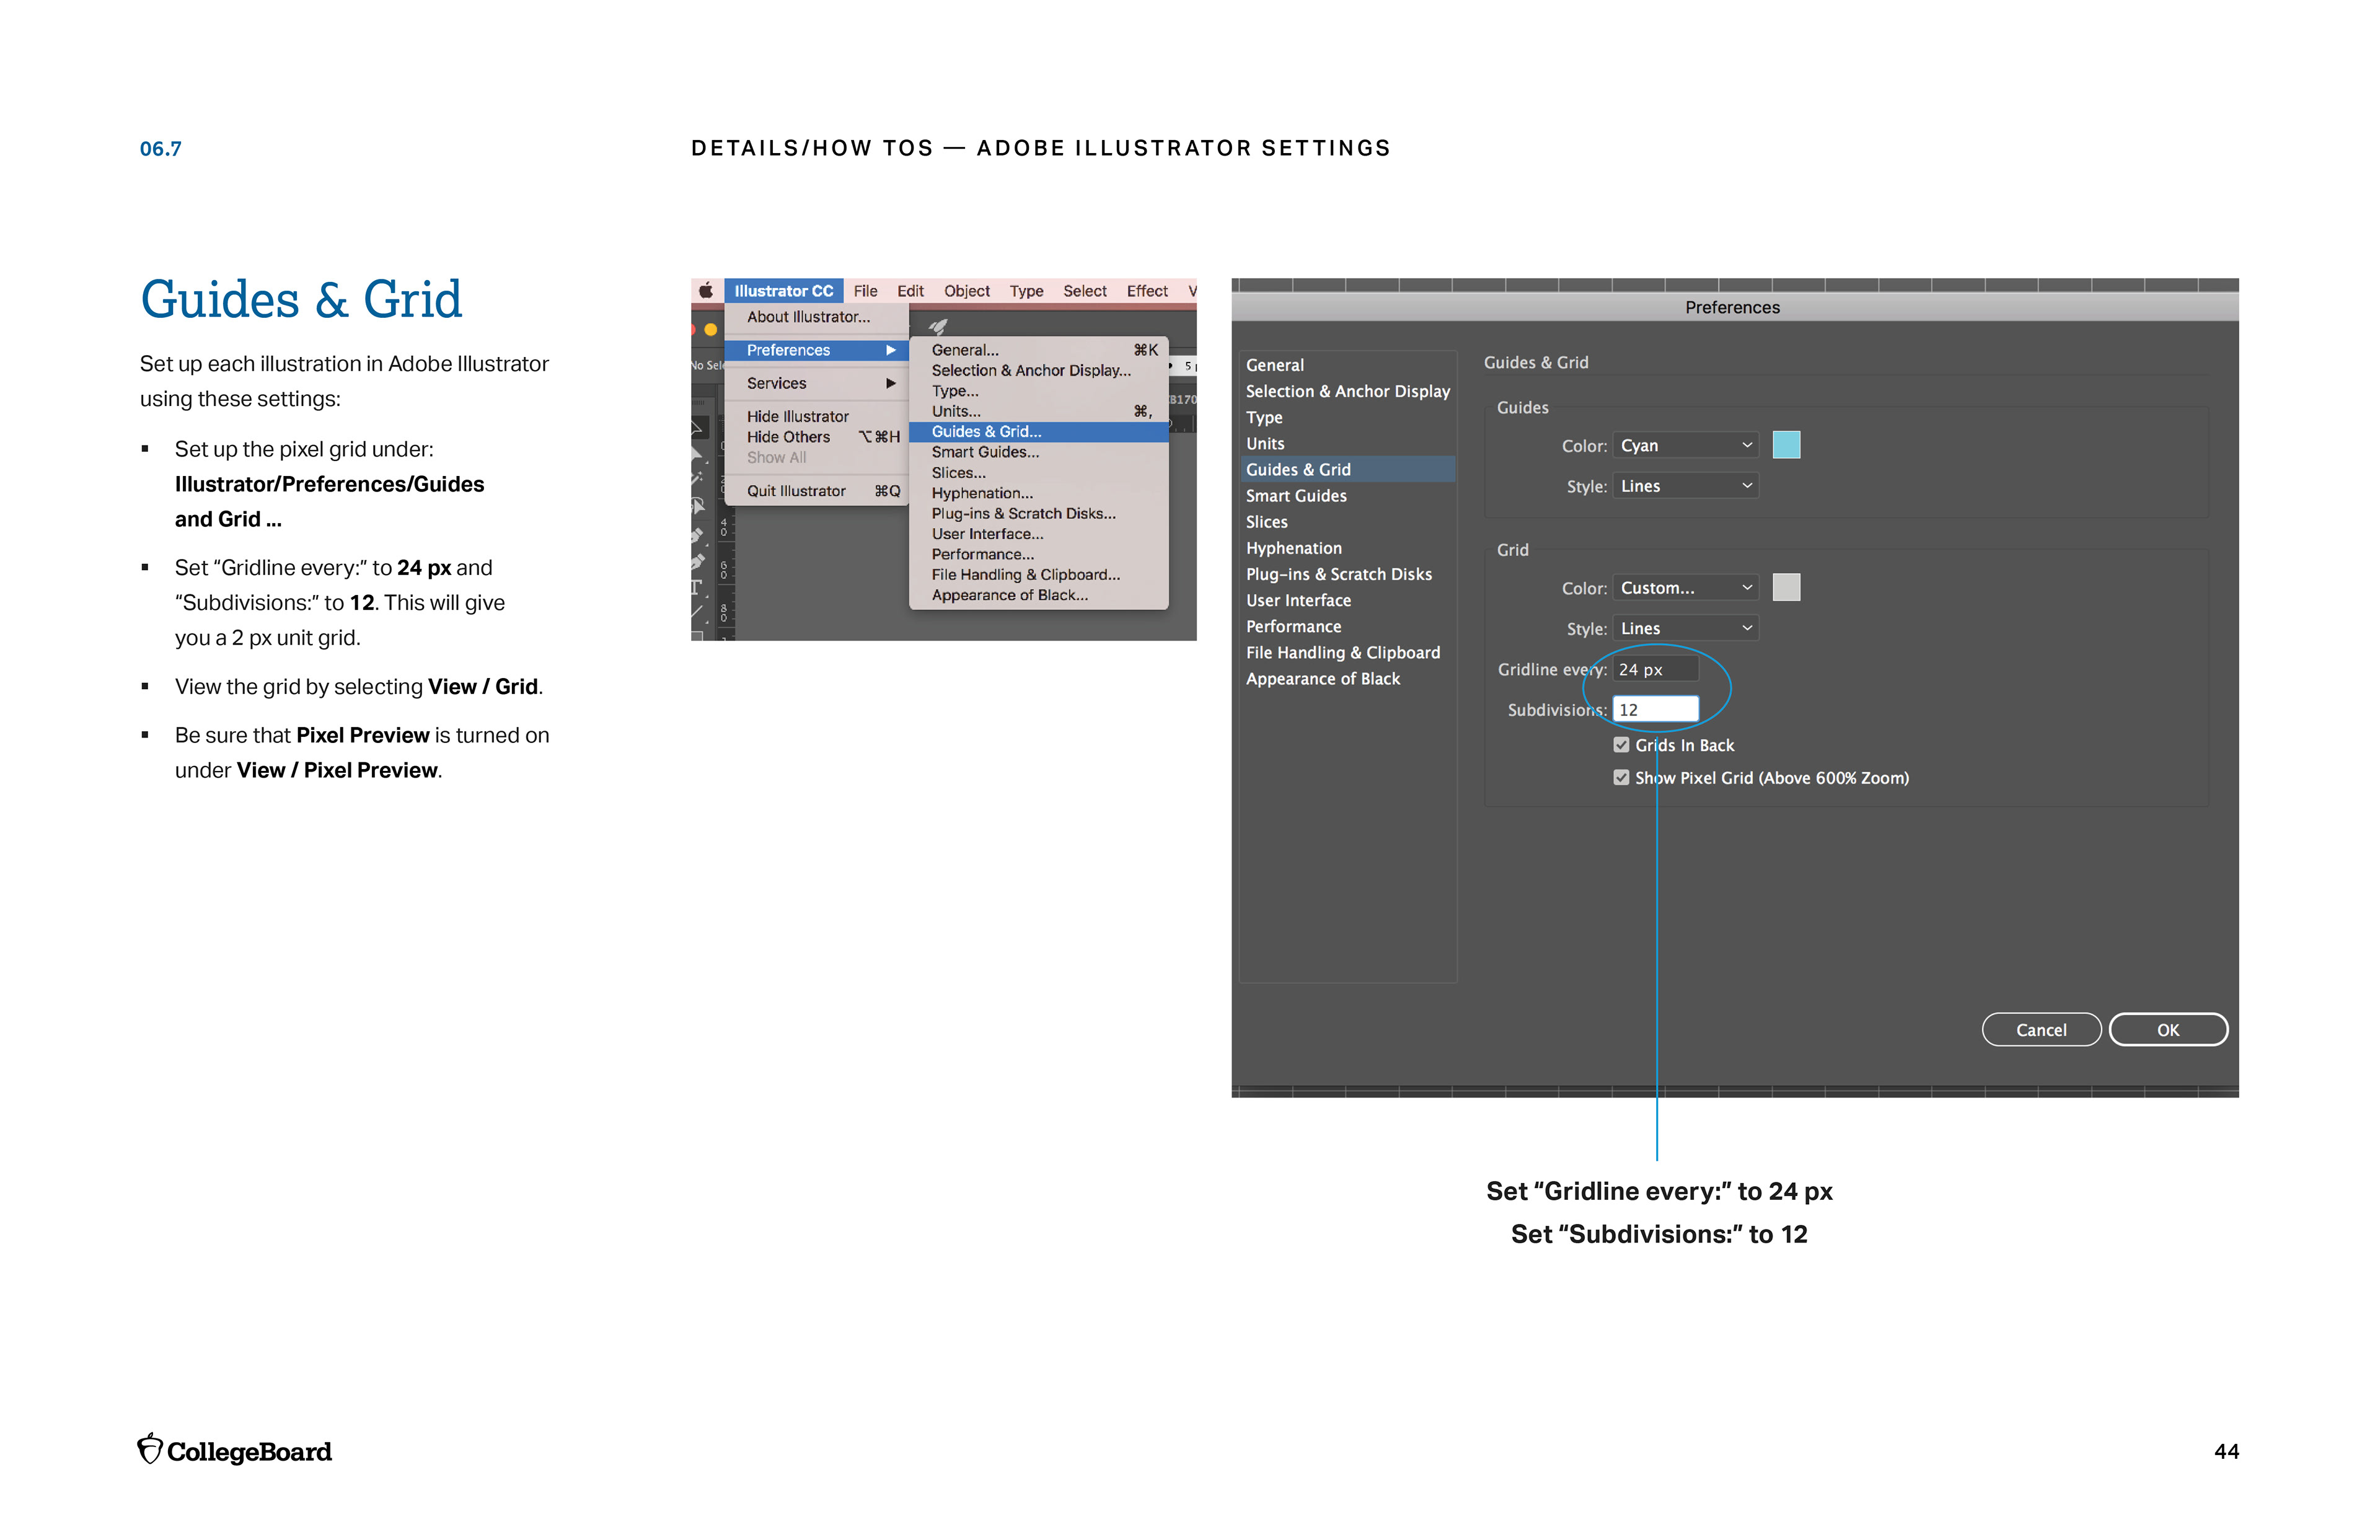The width and height of the screenshot is (2380, 1540).
Task: Select Plug-ins & Scratch Disks... submenu item
Action: (1038, 513)
